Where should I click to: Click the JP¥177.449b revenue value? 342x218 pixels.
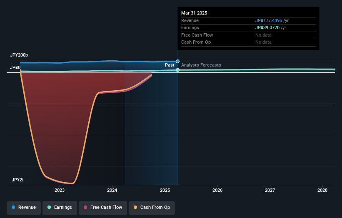tap(269, 20)
